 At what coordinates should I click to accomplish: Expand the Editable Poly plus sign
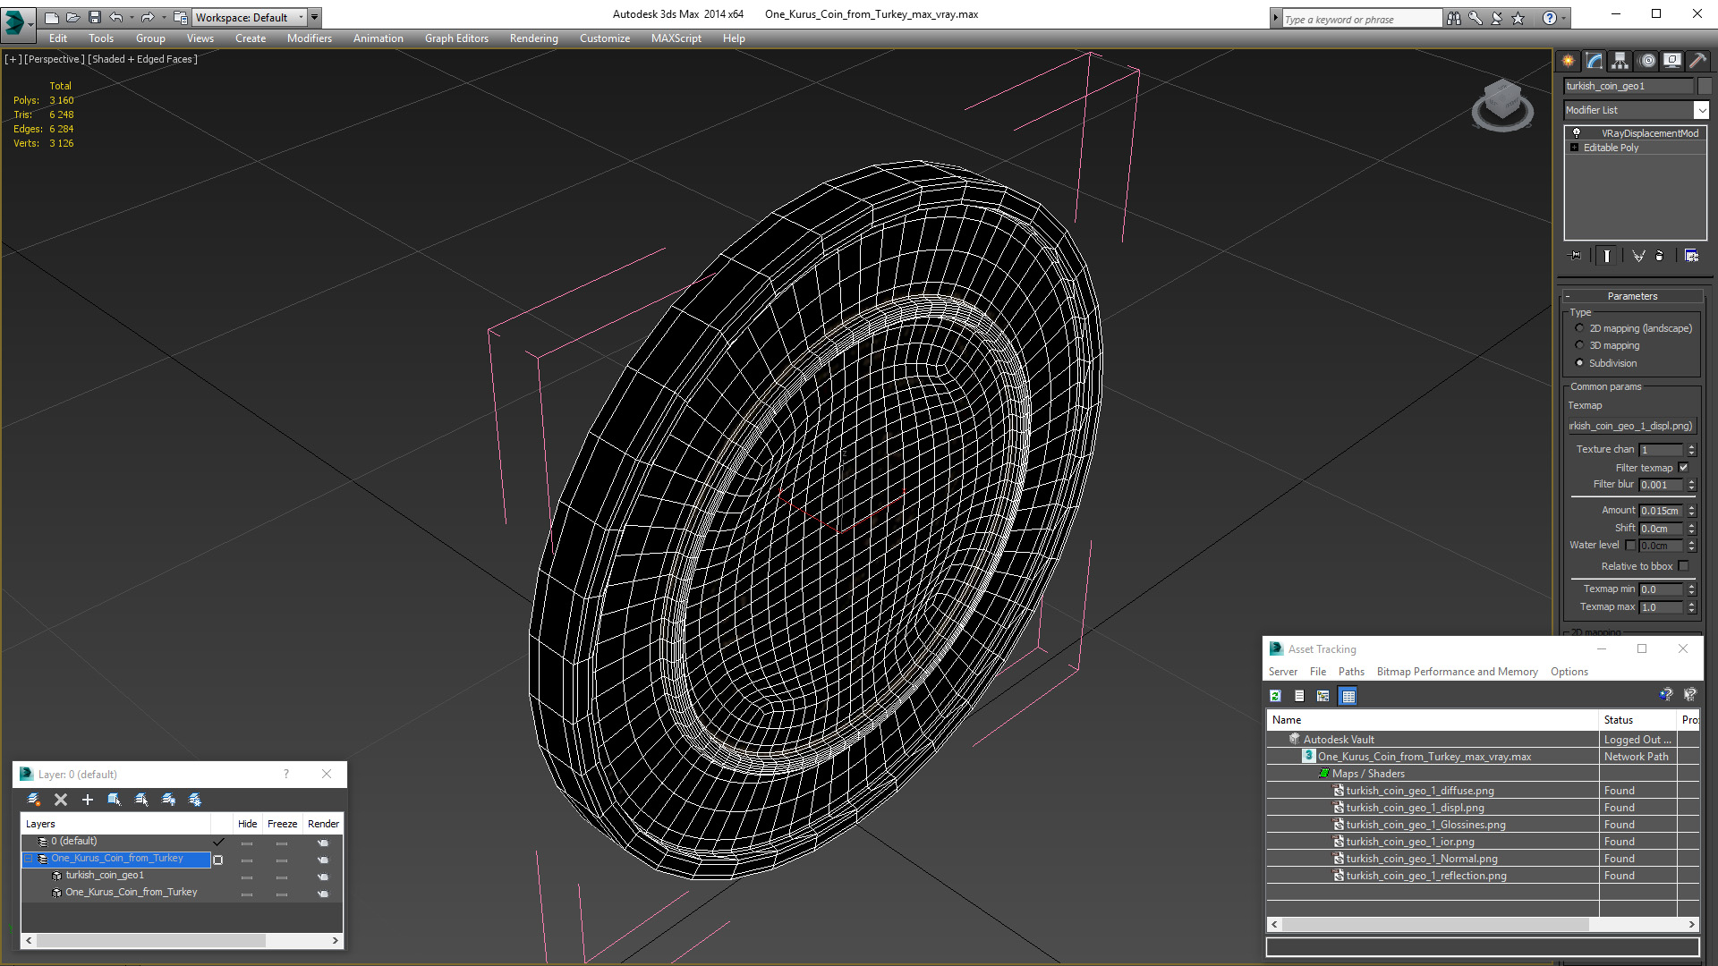pyautogui.click(x=1575, y=148)
